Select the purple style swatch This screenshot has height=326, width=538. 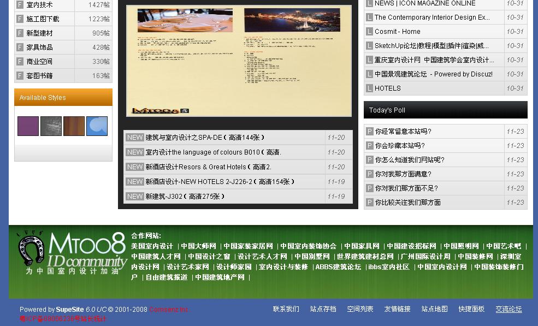tap(28, 126)
